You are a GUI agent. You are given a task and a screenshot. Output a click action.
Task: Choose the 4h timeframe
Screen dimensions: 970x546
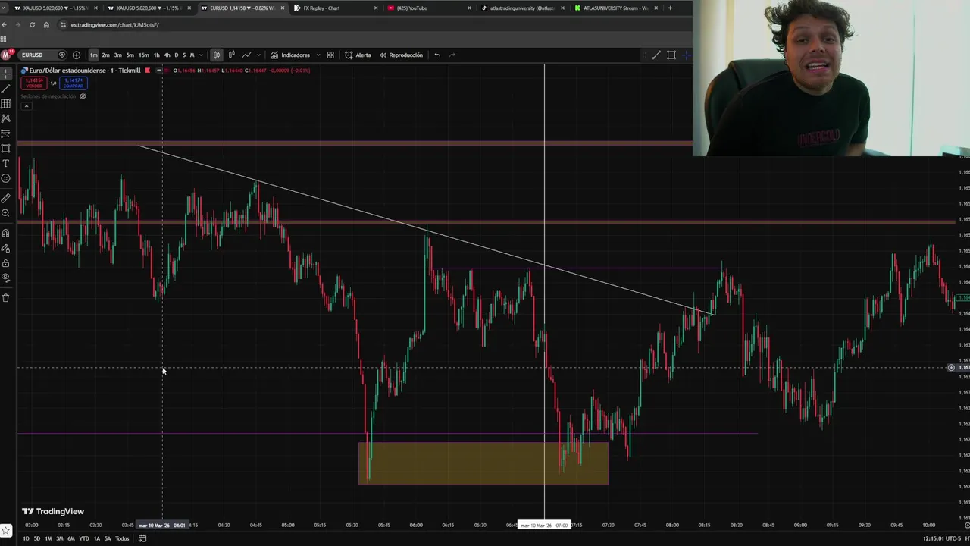[167, 55]
